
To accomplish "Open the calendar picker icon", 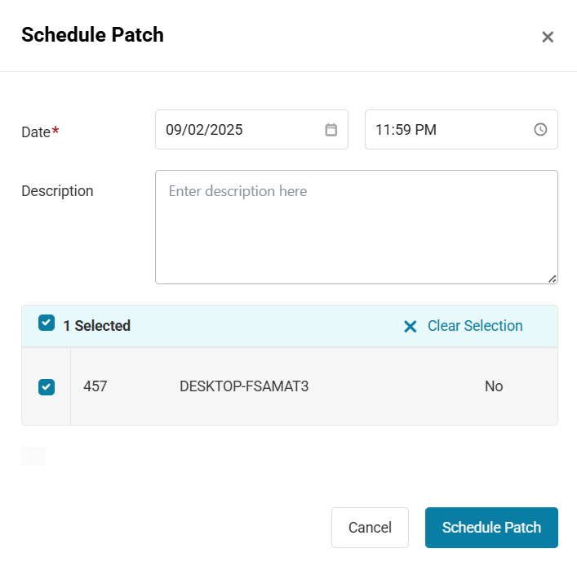I will [x=331, y=130].
